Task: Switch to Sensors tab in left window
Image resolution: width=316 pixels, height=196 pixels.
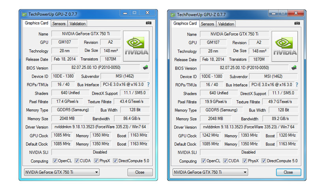Action: (59, 24)
